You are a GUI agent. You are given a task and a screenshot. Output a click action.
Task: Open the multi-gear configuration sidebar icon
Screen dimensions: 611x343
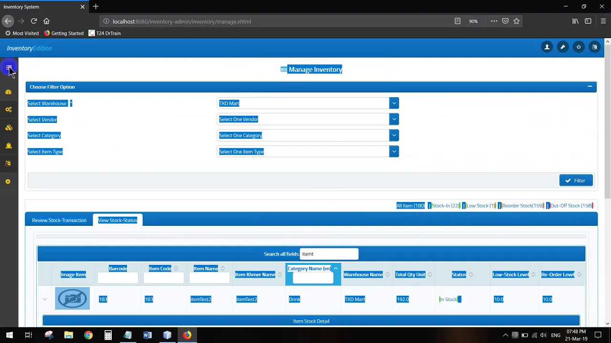tap(8, 110)
